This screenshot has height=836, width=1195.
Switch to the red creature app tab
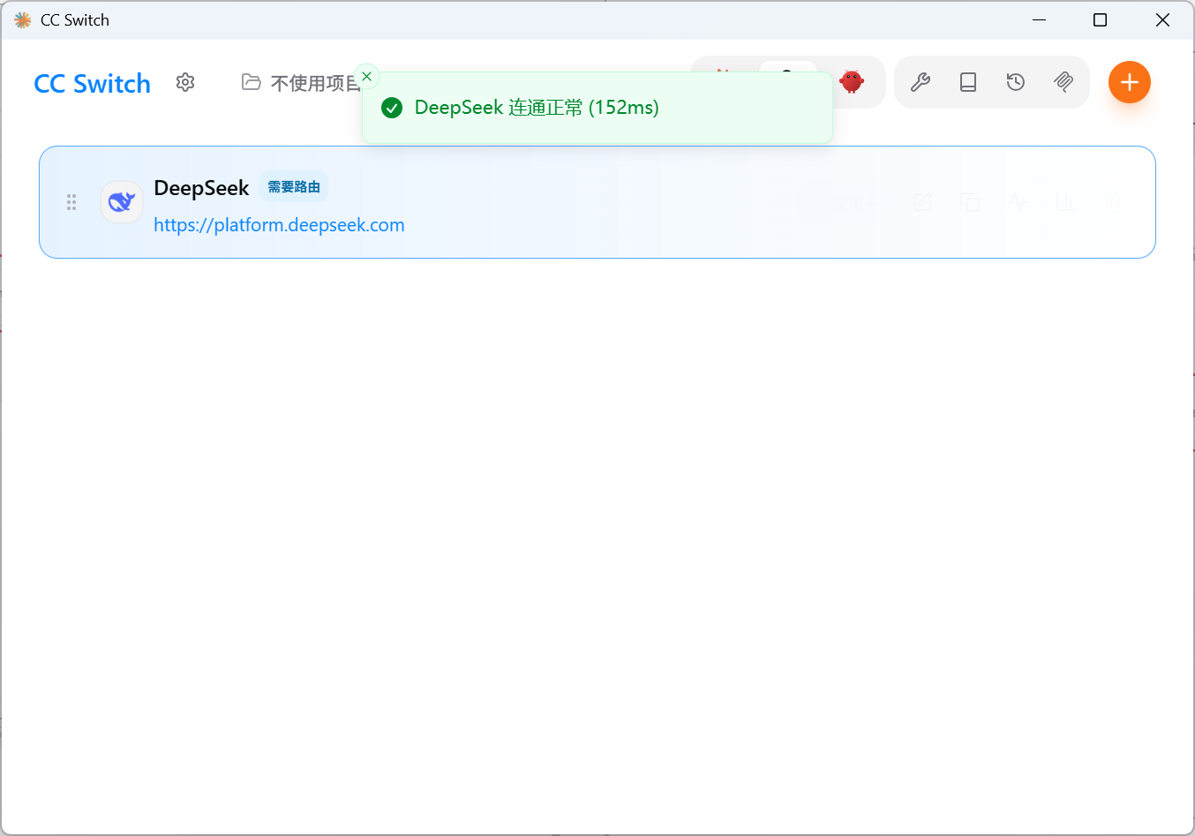[x=852, y=82]
